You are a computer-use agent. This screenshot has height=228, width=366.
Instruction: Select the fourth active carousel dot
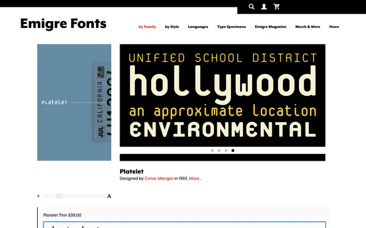point(233,150)
